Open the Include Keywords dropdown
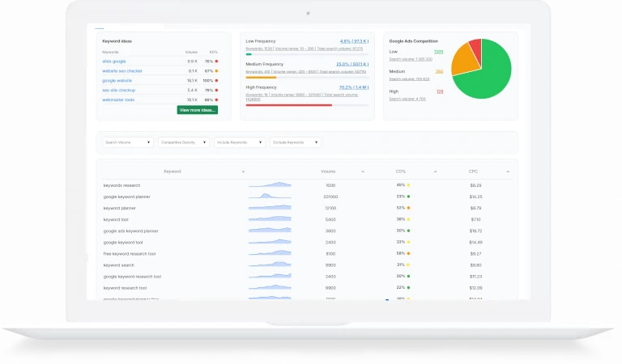Viewport: 622px width, 364px height. click(x=240, y=142)
